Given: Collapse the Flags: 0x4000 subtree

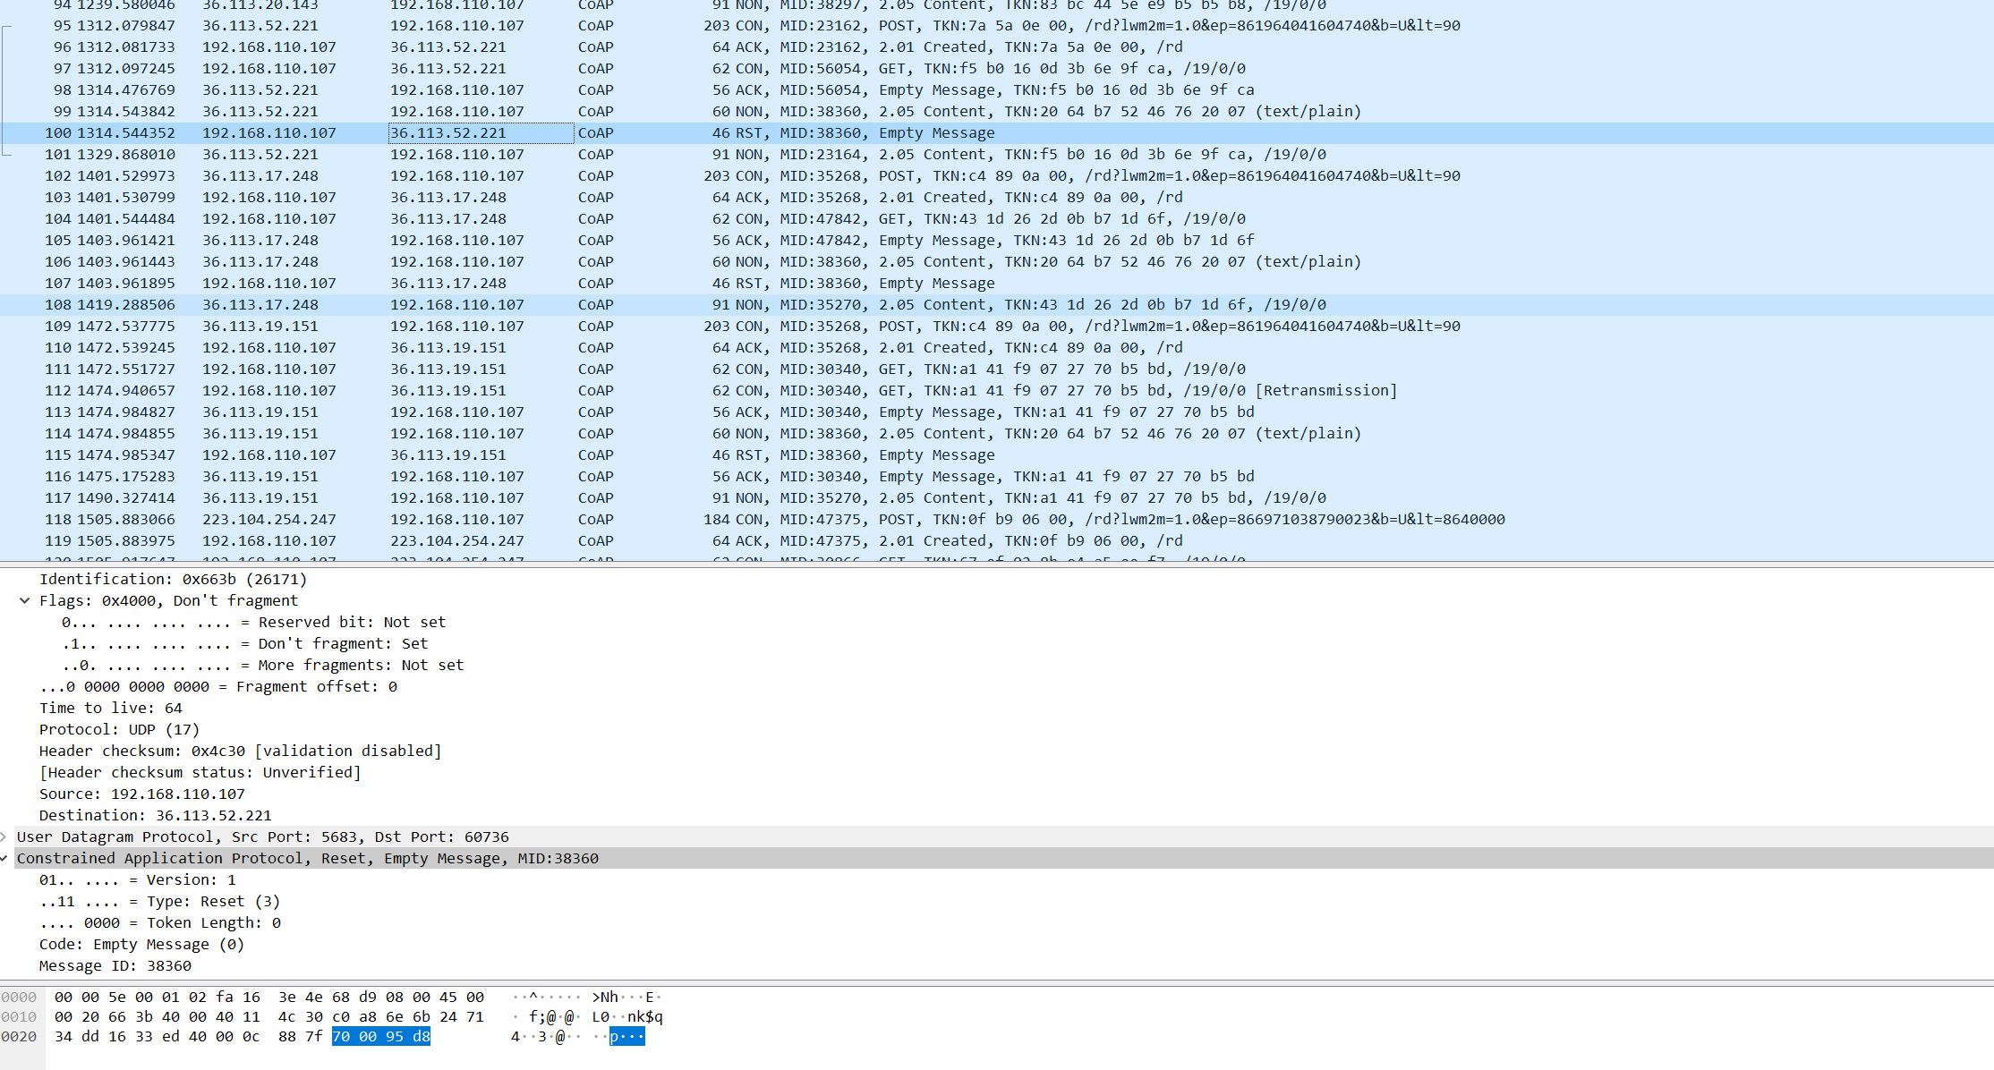Looking at the screenshot, I should (24, 600).
